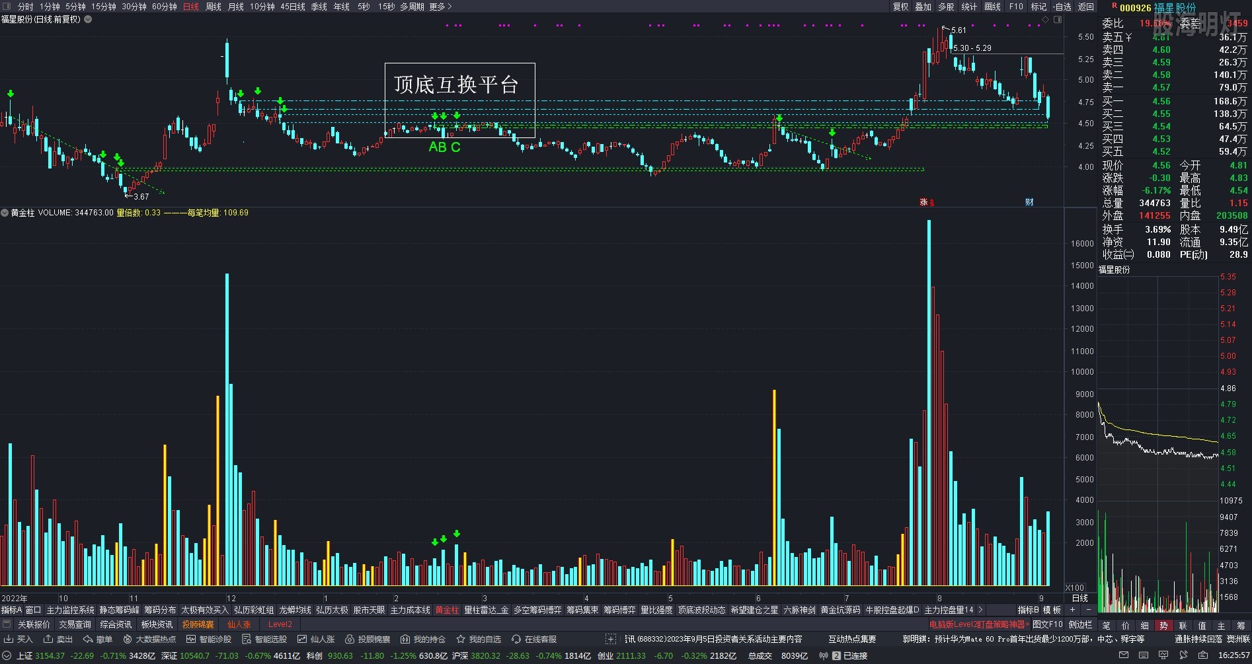Click the connection signal icon near 已连接

click(x=824, y=655)
